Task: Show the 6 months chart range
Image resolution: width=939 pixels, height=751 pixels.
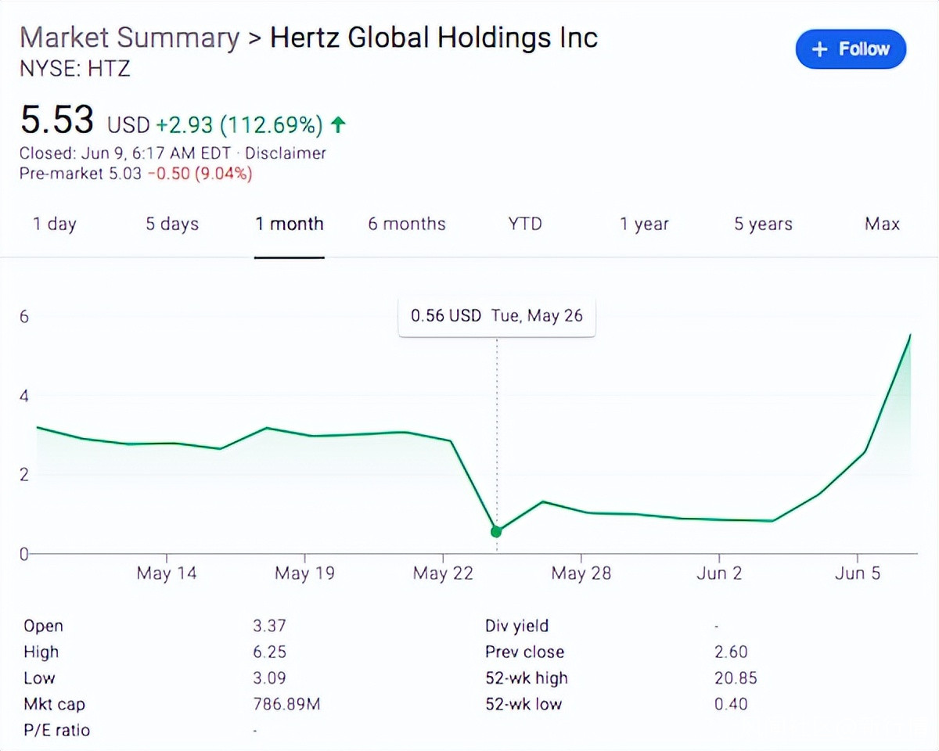Action: click(x=406, y=225)
